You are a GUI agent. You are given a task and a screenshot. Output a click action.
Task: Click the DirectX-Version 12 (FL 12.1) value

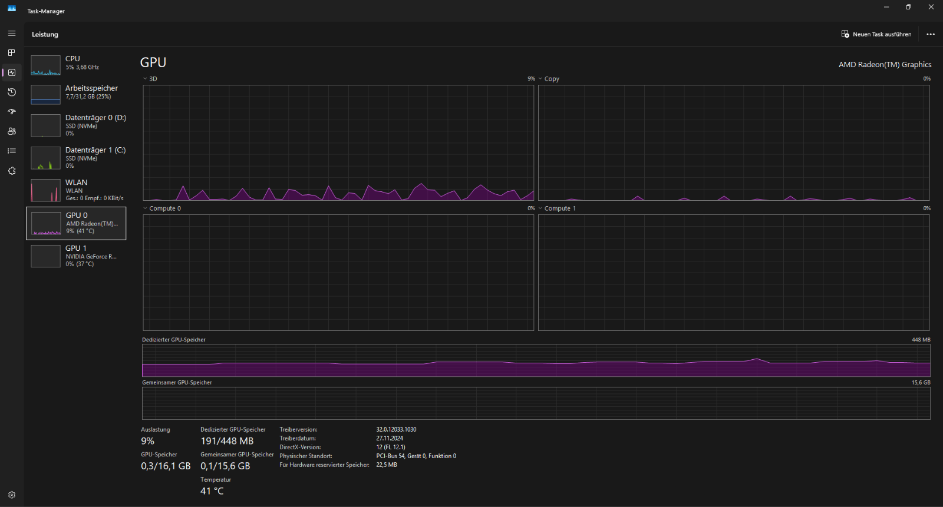coord(391,447)
